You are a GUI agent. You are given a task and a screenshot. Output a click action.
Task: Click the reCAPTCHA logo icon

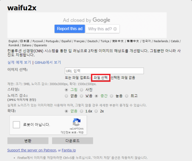(x=77, y=122)
